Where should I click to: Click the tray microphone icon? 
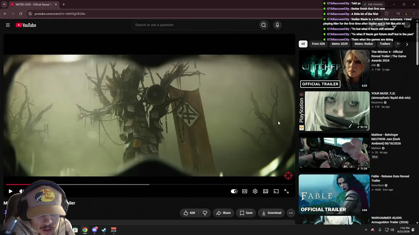[380, 230]
